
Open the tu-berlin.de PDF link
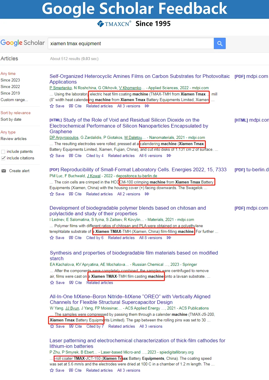pyautogui.click(x=252, y=170)
